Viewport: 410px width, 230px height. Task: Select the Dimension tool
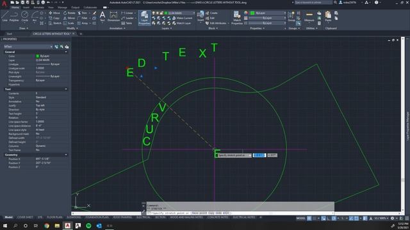tap(113, 16)
